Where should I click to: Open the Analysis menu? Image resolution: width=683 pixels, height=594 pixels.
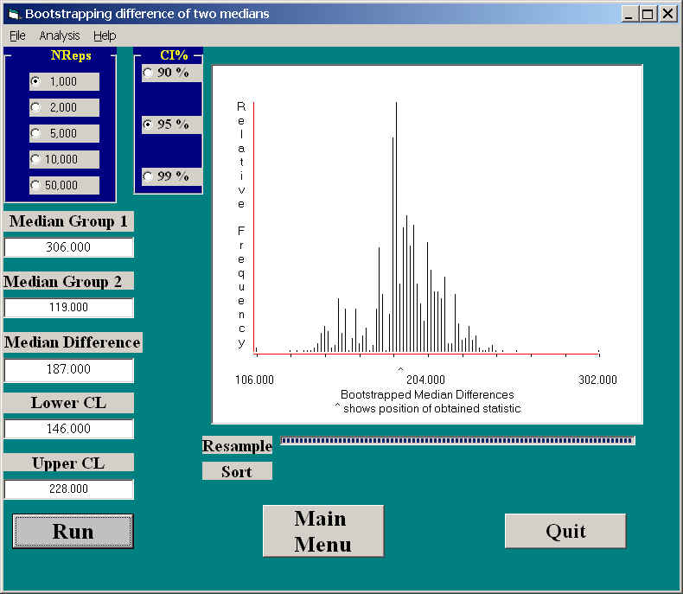[59, 35]
